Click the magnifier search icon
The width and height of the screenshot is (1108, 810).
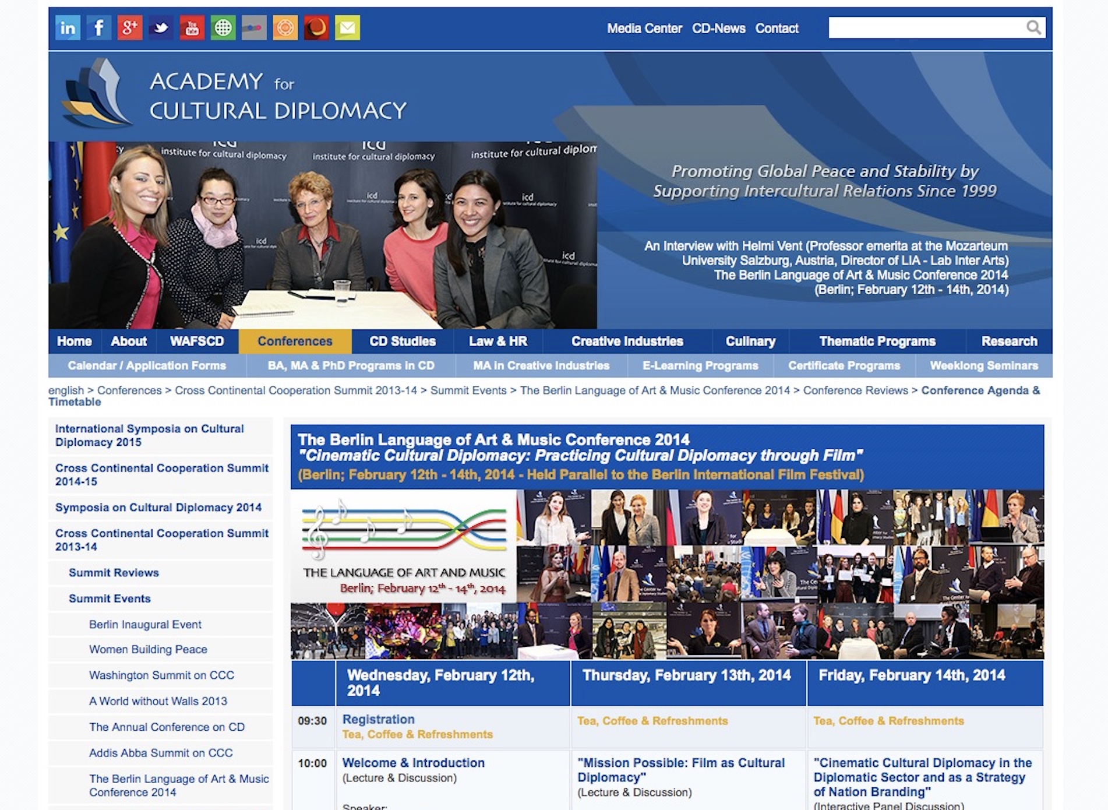(x=1033, y=27)
